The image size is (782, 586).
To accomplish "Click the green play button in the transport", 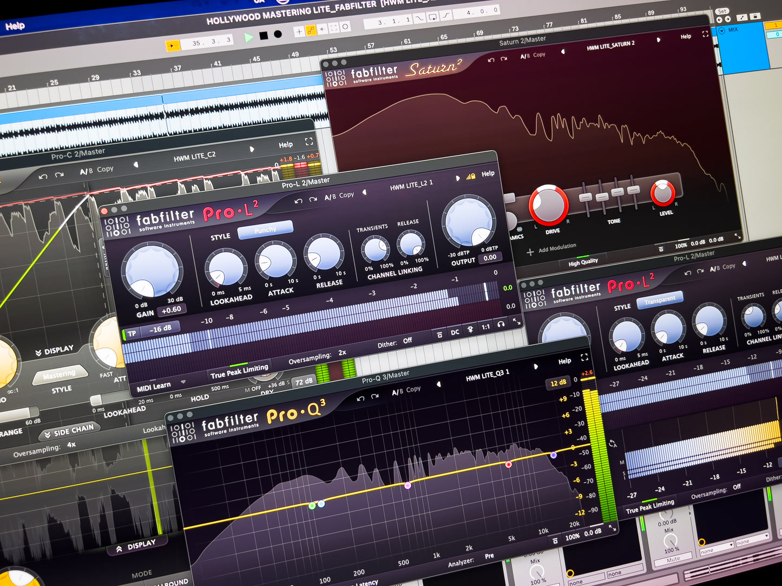I will click(x=248, y=37).
